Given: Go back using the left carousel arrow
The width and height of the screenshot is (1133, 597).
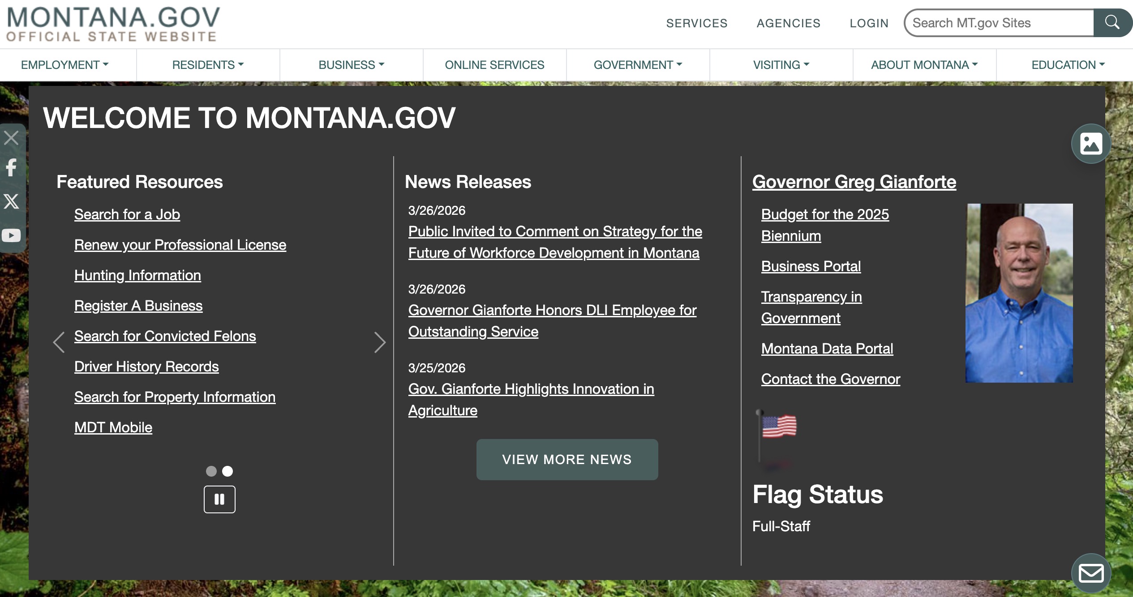Looking at the screenshot, I should [59, 342].
